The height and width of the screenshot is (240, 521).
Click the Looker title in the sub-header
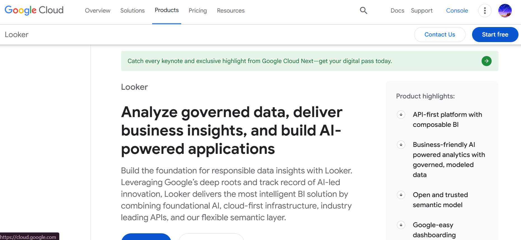click(x=16, y=35)
